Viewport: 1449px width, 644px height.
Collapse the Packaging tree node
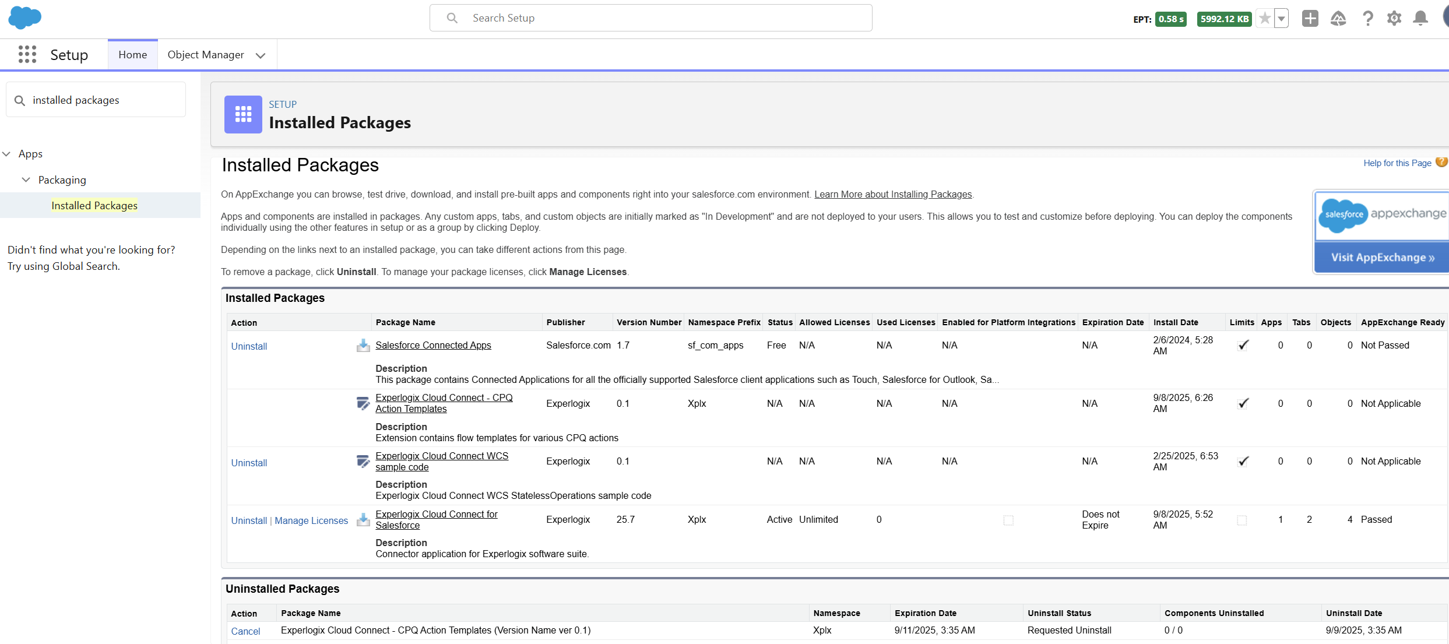pyautogui.click(x=26, y=180)
